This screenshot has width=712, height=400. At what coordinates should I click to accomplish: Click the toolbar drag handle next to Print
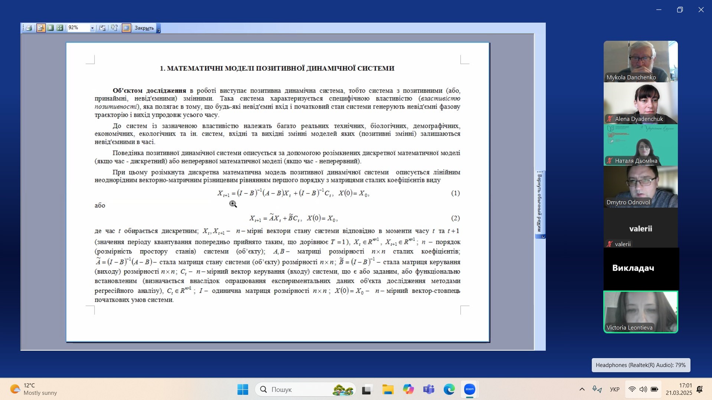pos(23,28)
